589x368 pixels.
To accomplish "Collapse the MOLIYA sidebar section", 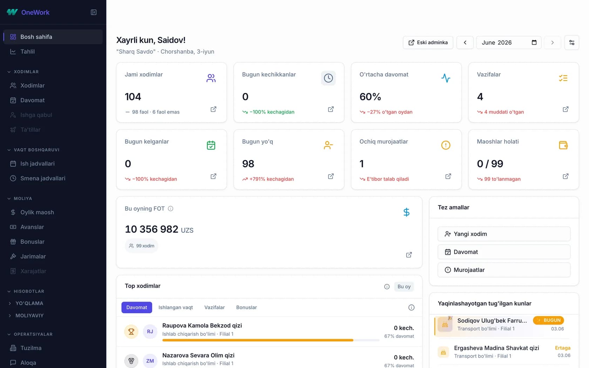I will tap(20, 199).
